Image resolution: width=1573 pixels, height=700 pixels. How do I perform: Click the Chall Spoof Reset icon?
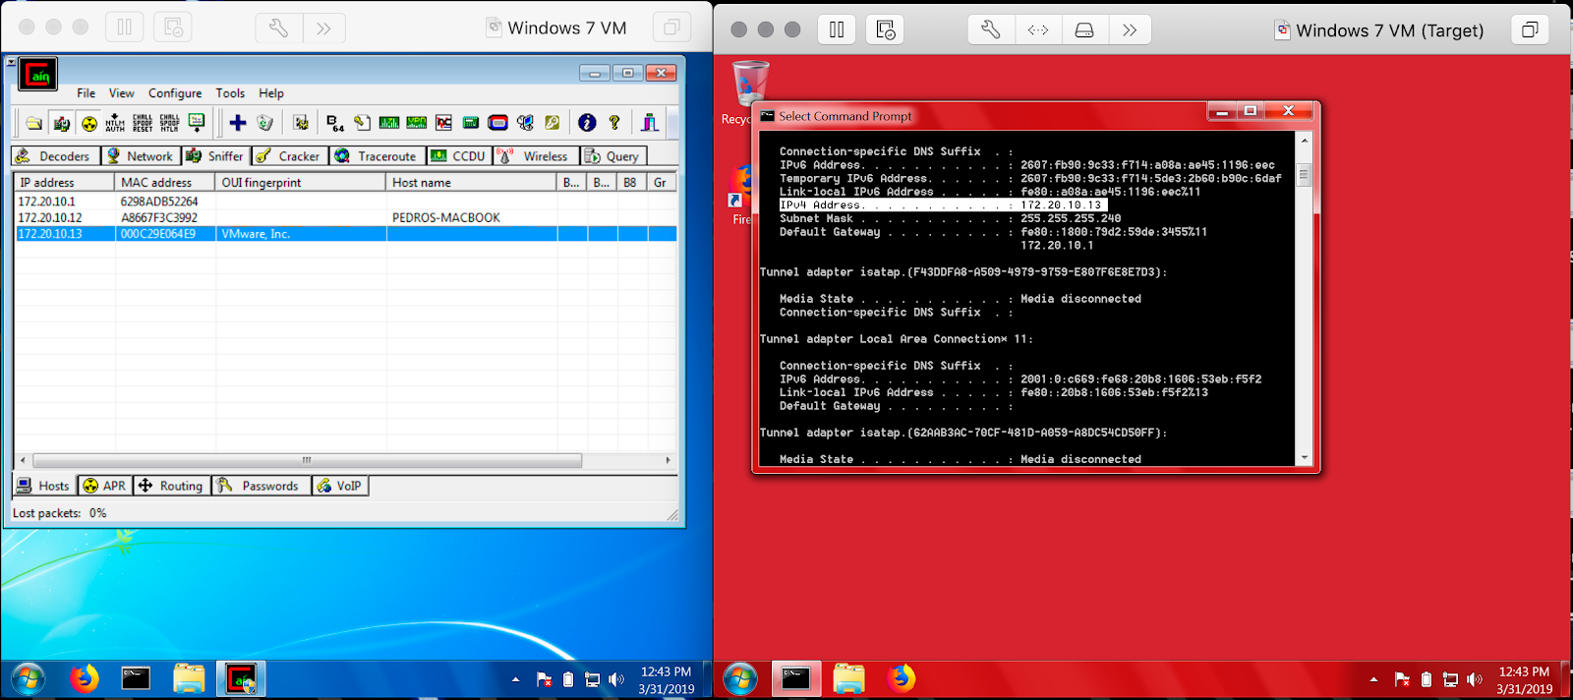click(143, 123)
